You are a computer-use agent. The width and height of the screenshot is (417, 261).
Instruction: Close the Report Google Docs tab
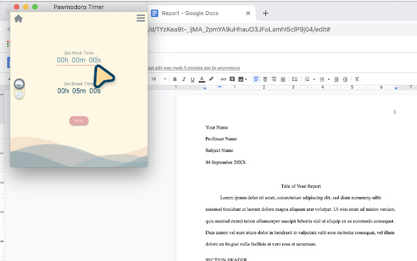(248, 13)
